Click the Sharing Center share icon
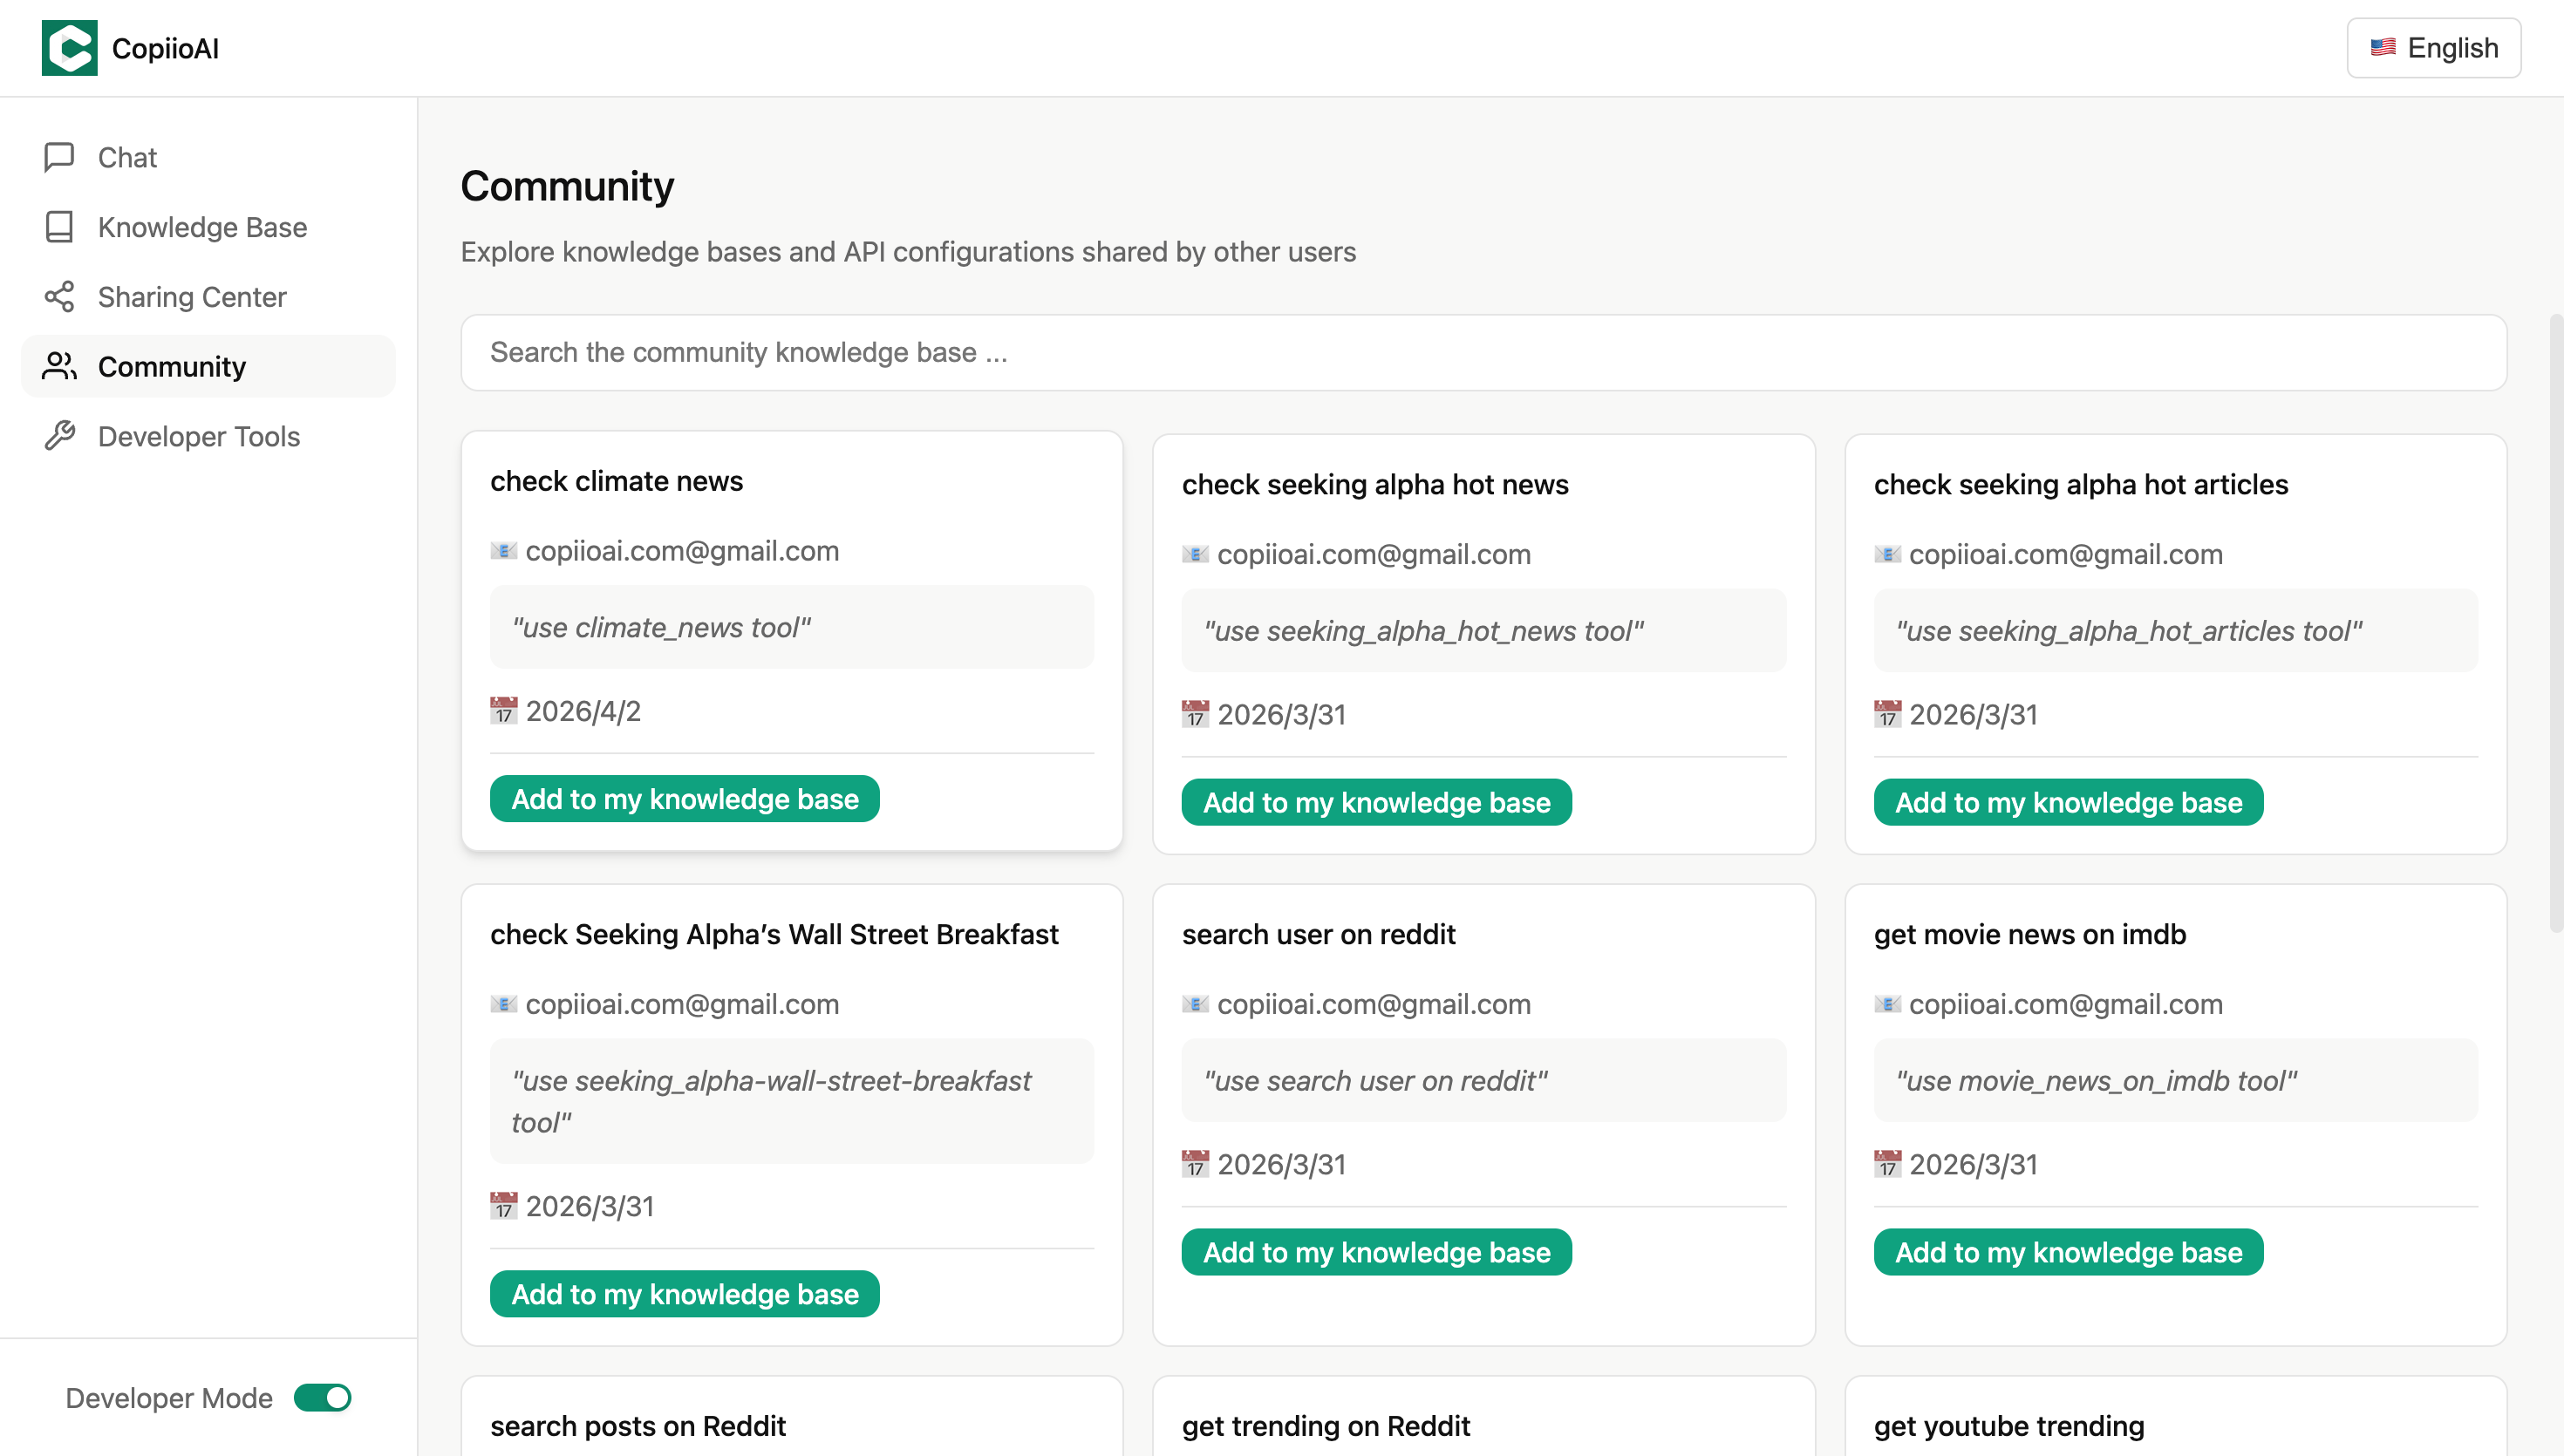 (x=59, y=297)
